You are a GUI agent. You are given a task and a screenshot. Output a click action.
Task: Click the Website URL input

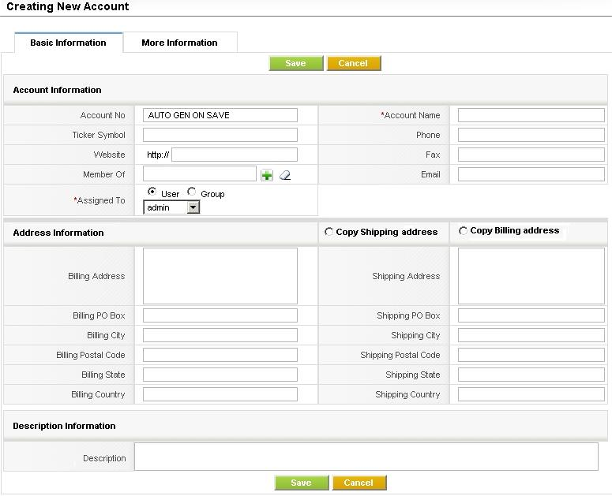point(235,155)
